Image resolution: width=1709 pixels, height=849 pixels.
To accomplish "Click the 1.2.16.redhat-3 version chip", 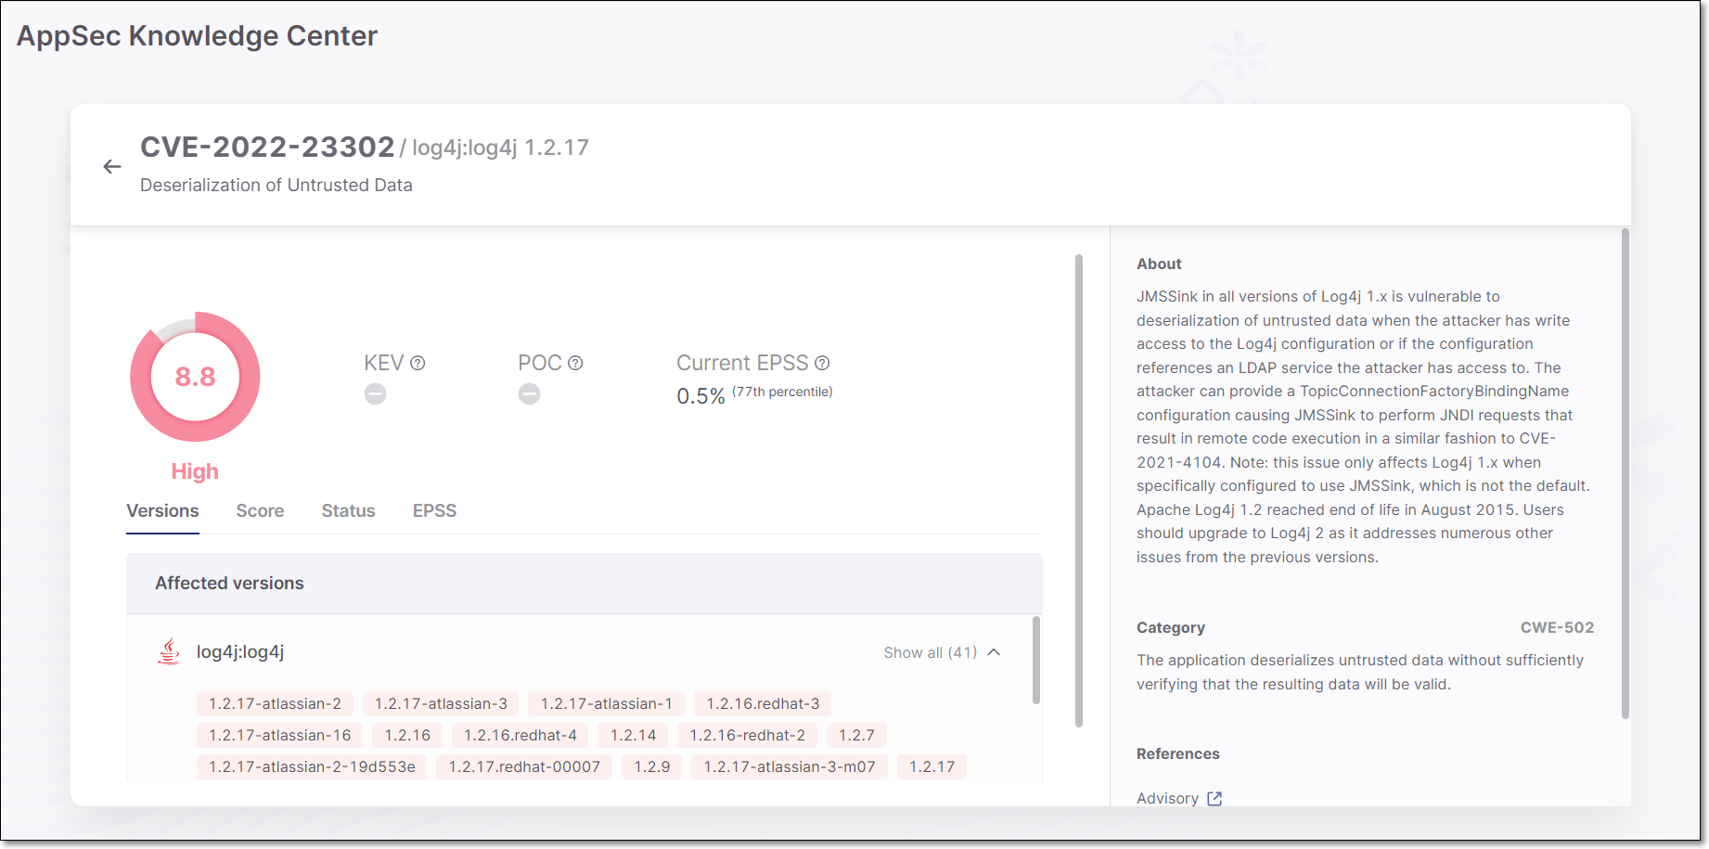I will pyautogui.click(x=763, y=704).
